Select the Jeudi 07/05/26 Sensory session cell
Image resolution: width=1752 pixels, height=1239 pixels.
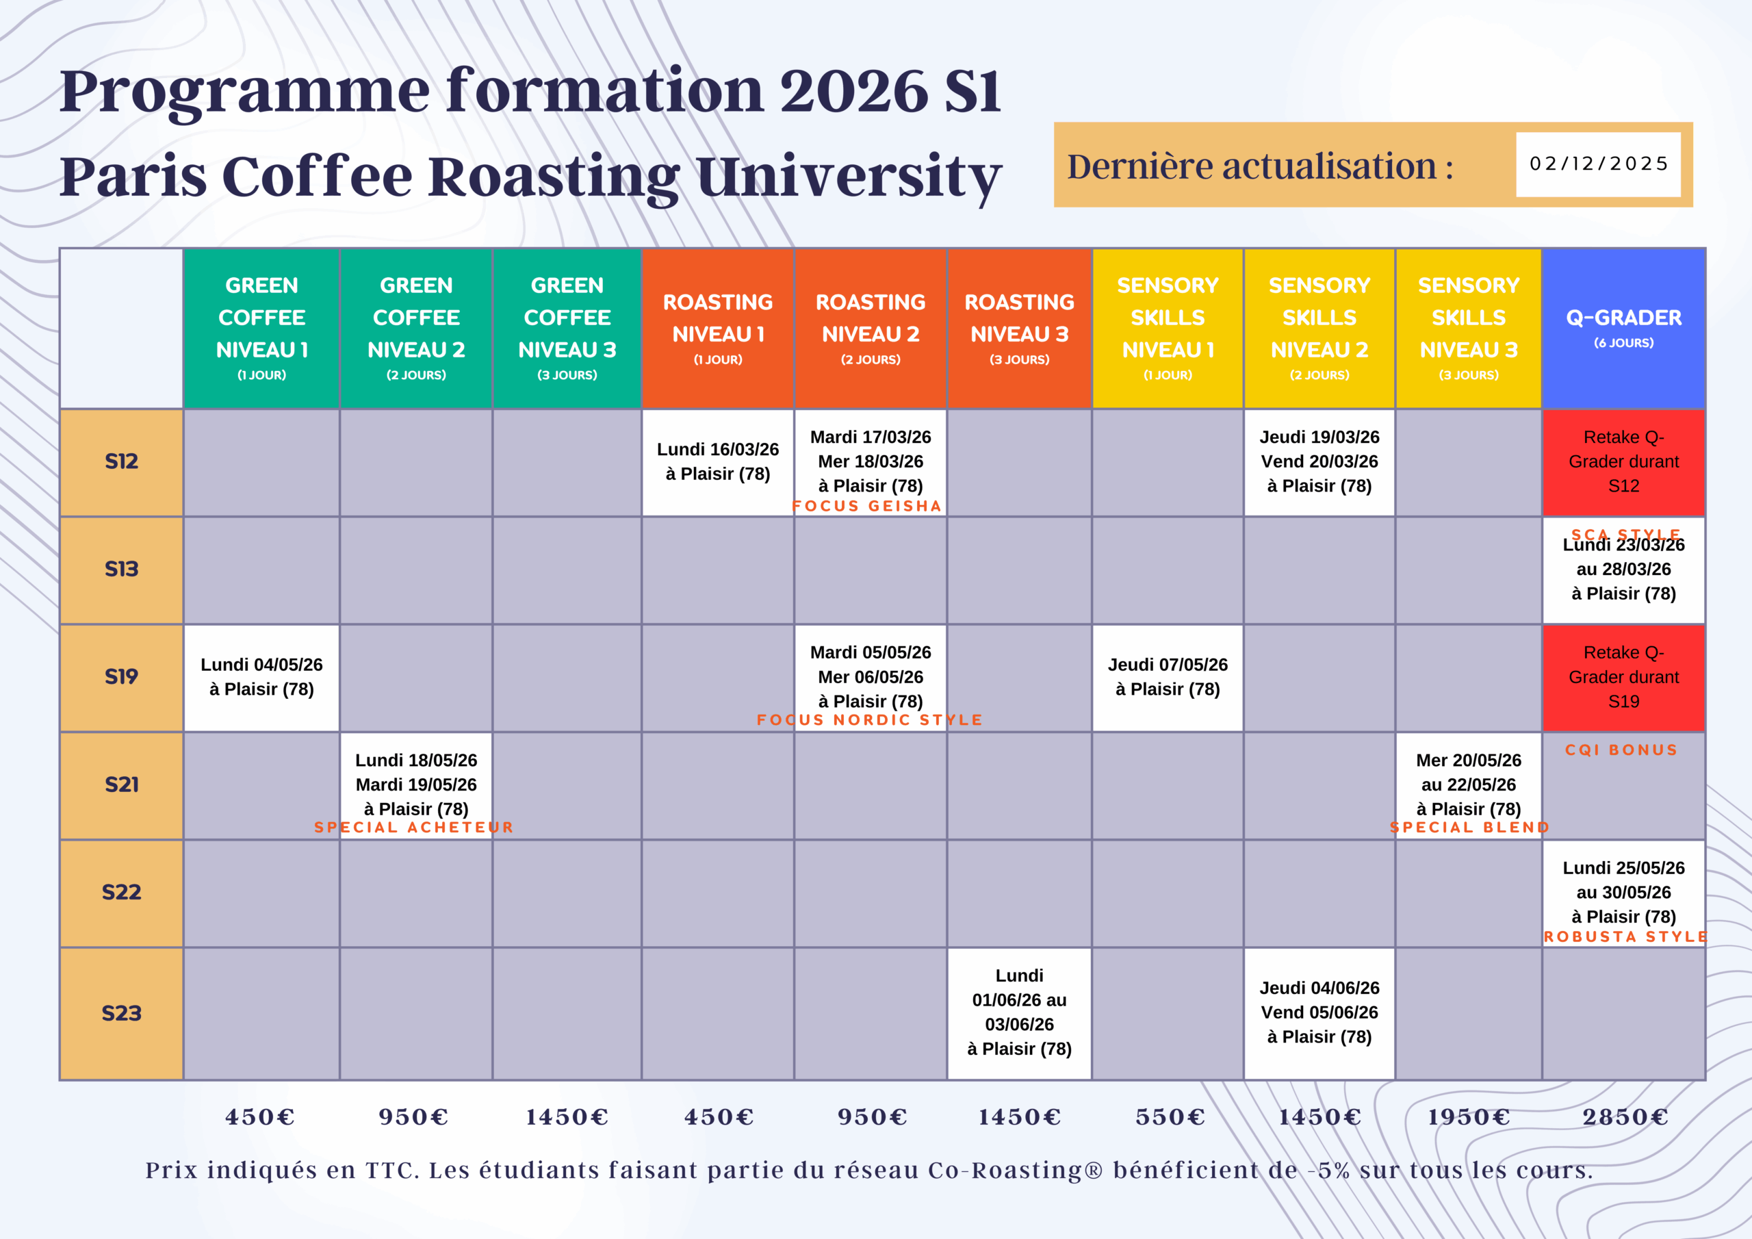point(1168,678)
